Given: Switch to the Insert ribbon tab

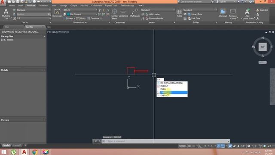Looking at the screenshot, I should click(x=21, y=6).
